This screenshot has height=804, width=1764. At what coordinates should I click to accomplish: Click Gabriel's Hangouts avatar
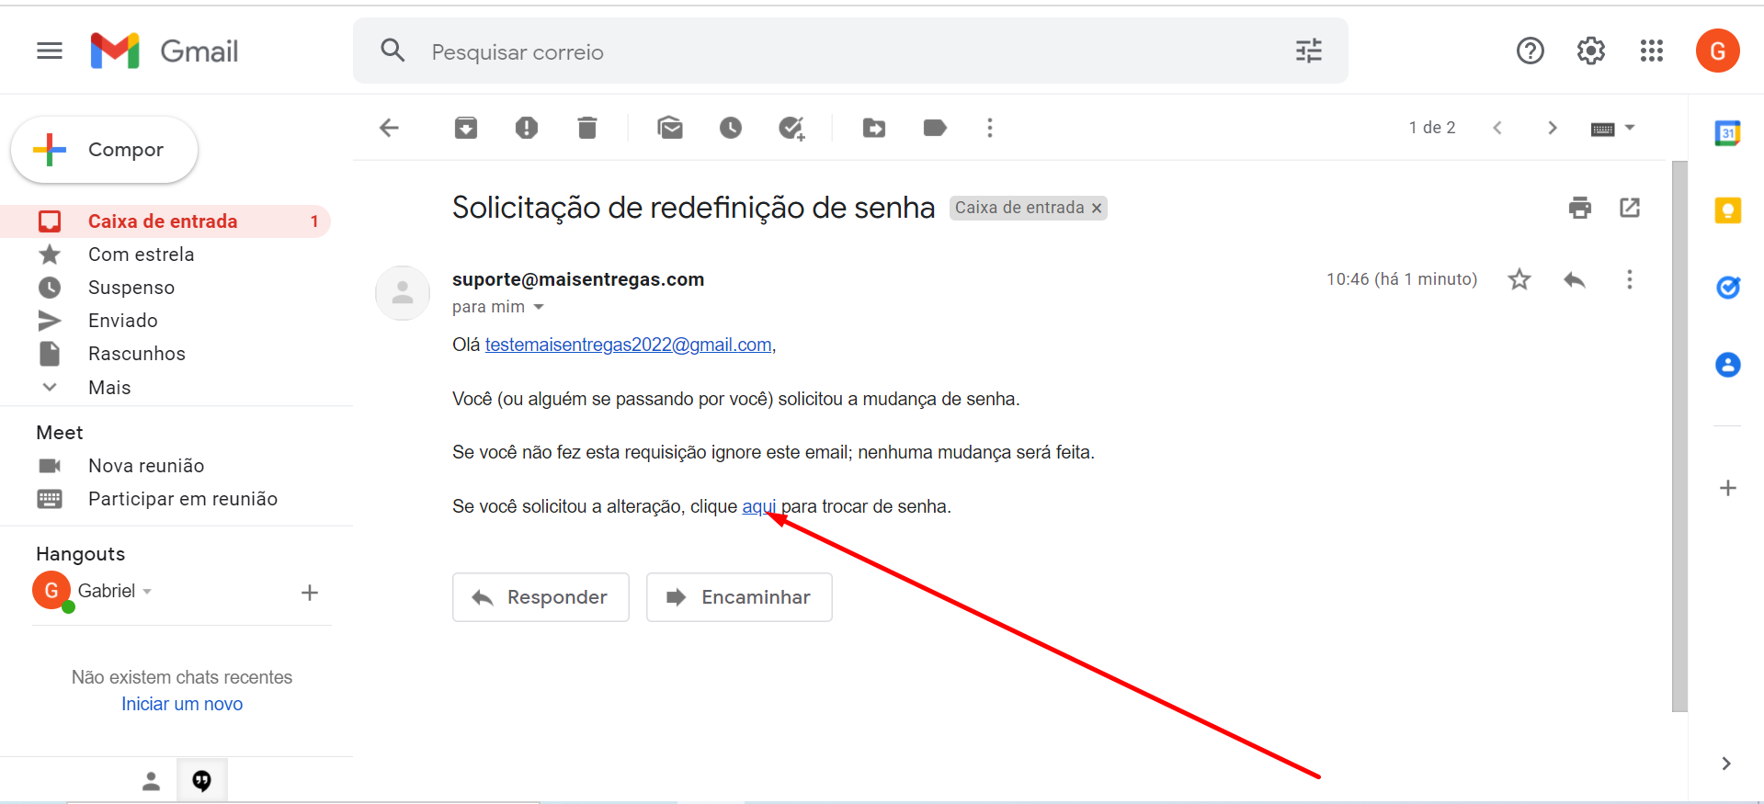point(51,591)
